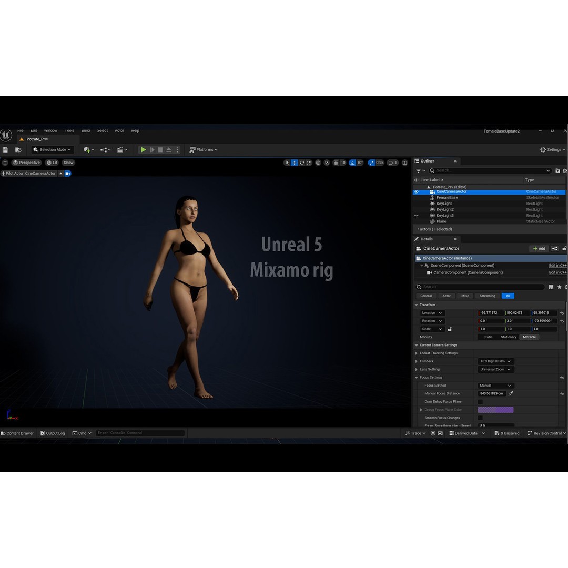This screenshot has height=568, width=568.
Task: Collapse the Transform section
Action: pyautogui.click(x=417, y=305)
